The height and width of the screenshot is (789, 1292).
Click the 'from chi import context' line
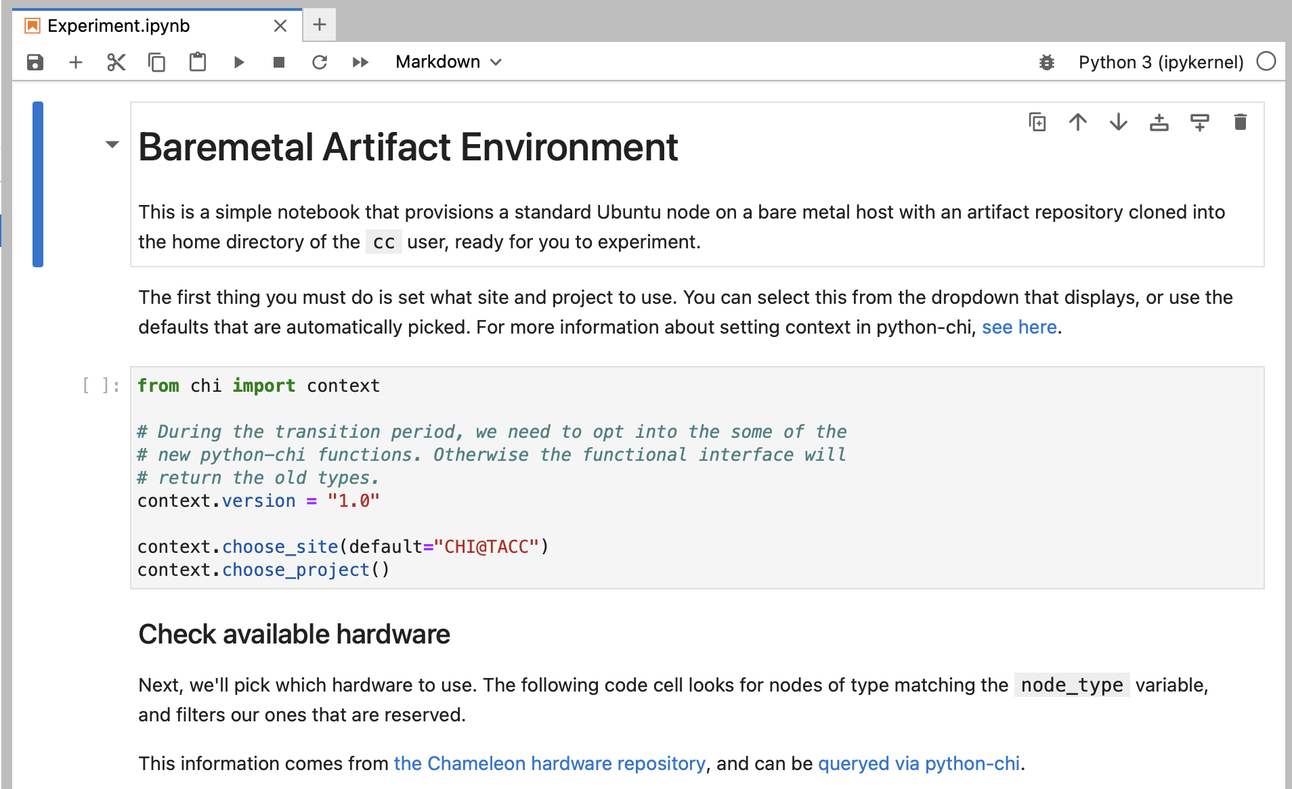(x=259, y=386)
